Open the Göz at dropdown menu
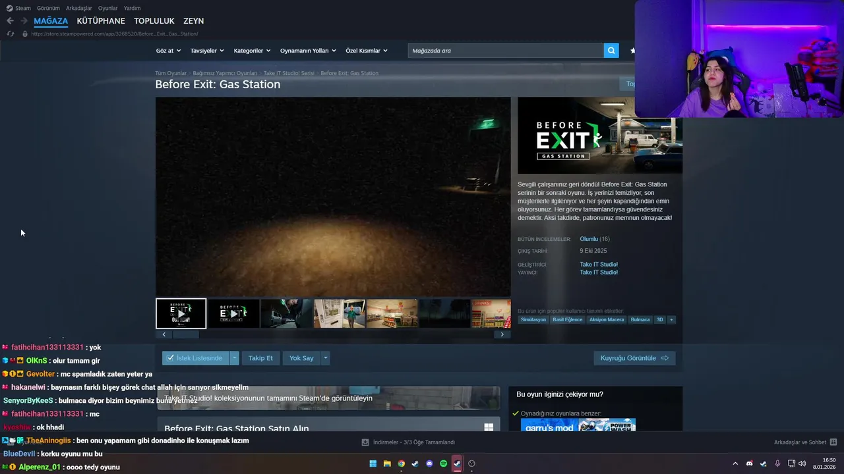 coord(168,51)
